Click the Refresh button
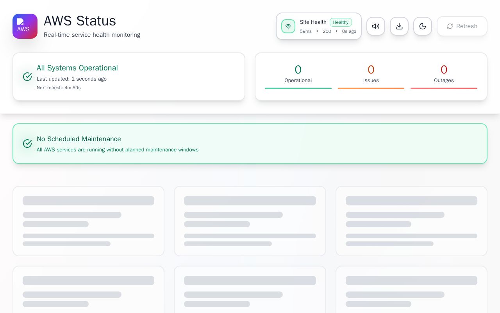This screenshot has width=500, height=313. click(x=462, y=26)
